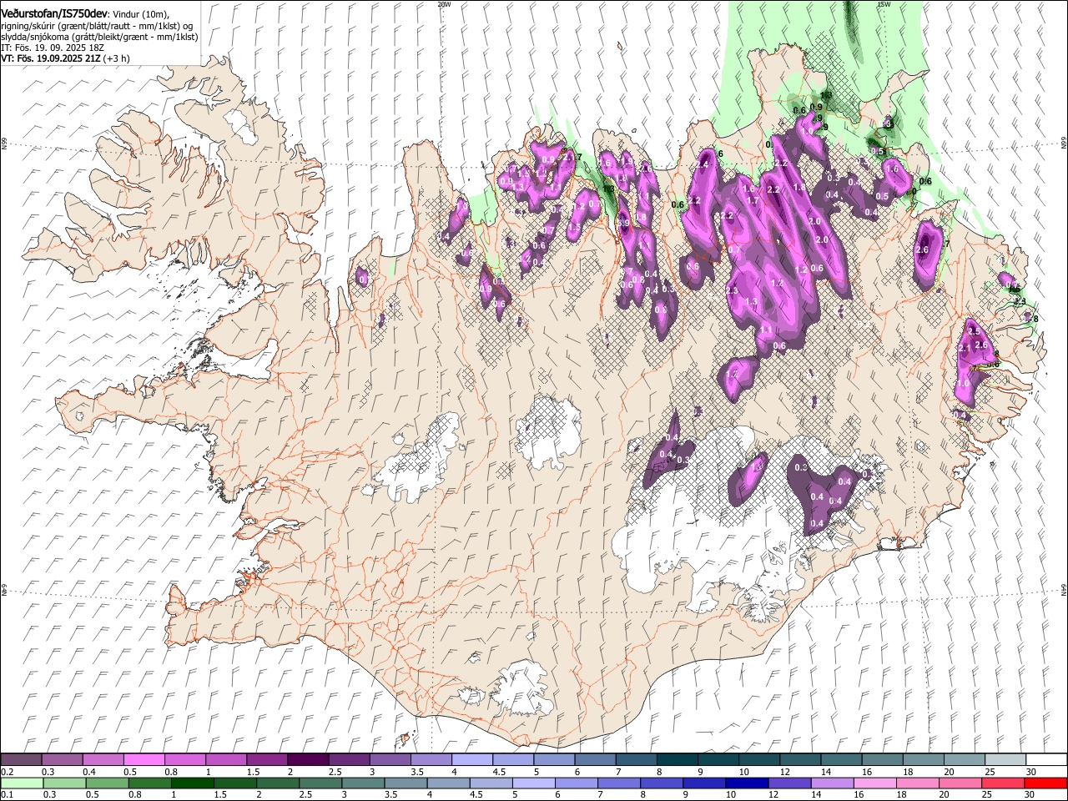
Task: Click the 'IT: Fös. 19. 09. 2025 18Z' line
Action: pos(53,48)
